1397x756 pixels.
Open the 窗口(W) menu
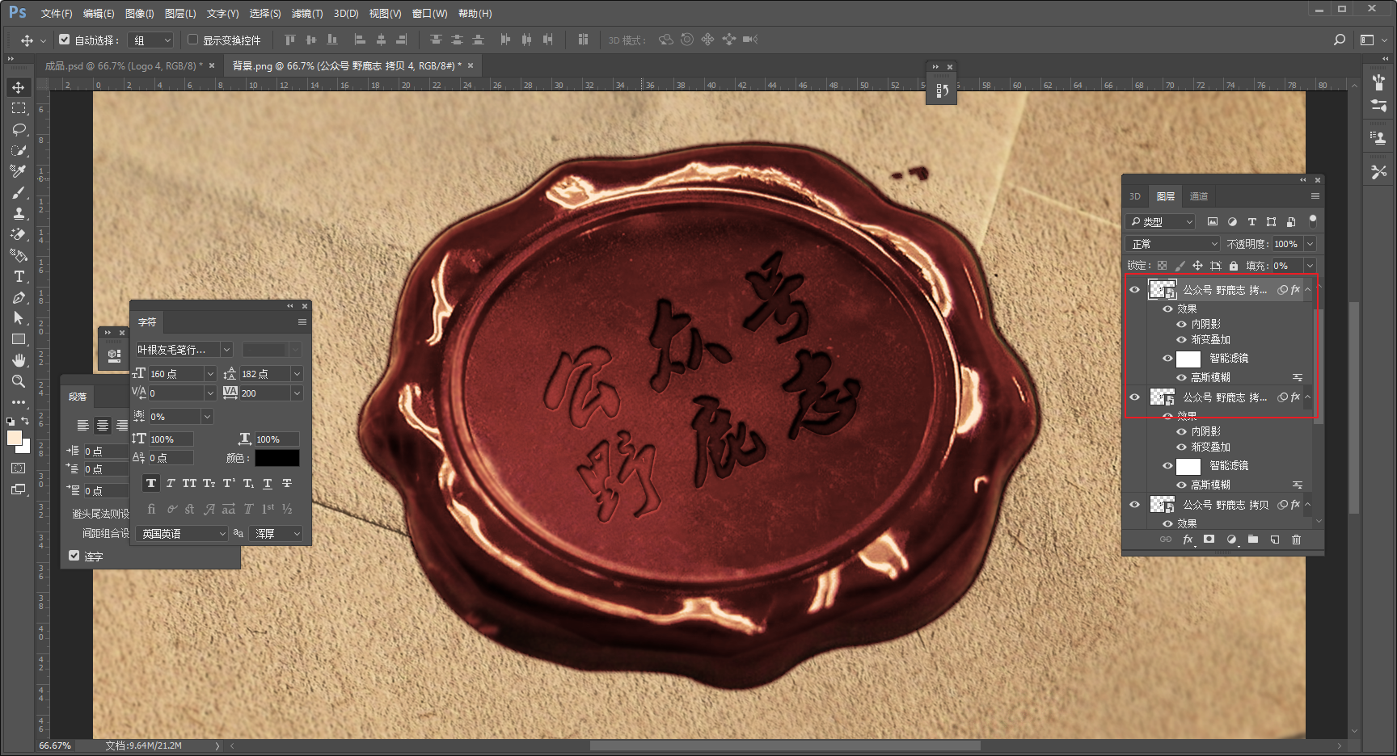pyautogui.click(x=429, y=14)
